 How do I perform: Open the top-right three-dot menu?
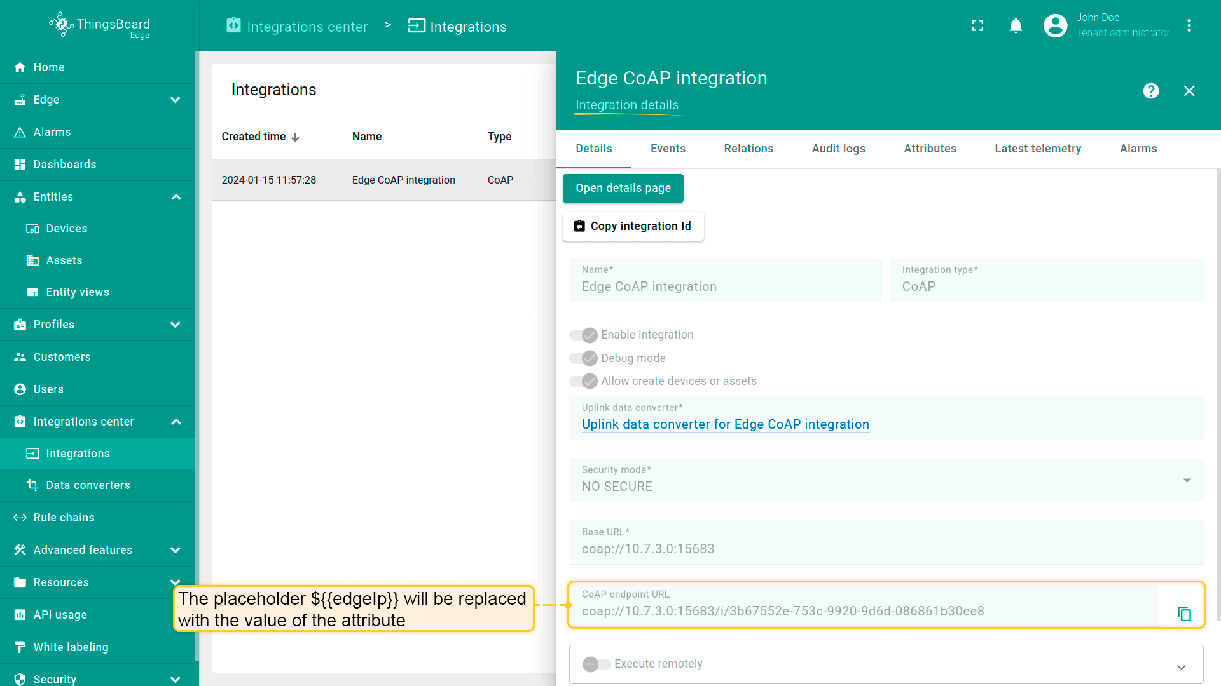point(1189,25)
